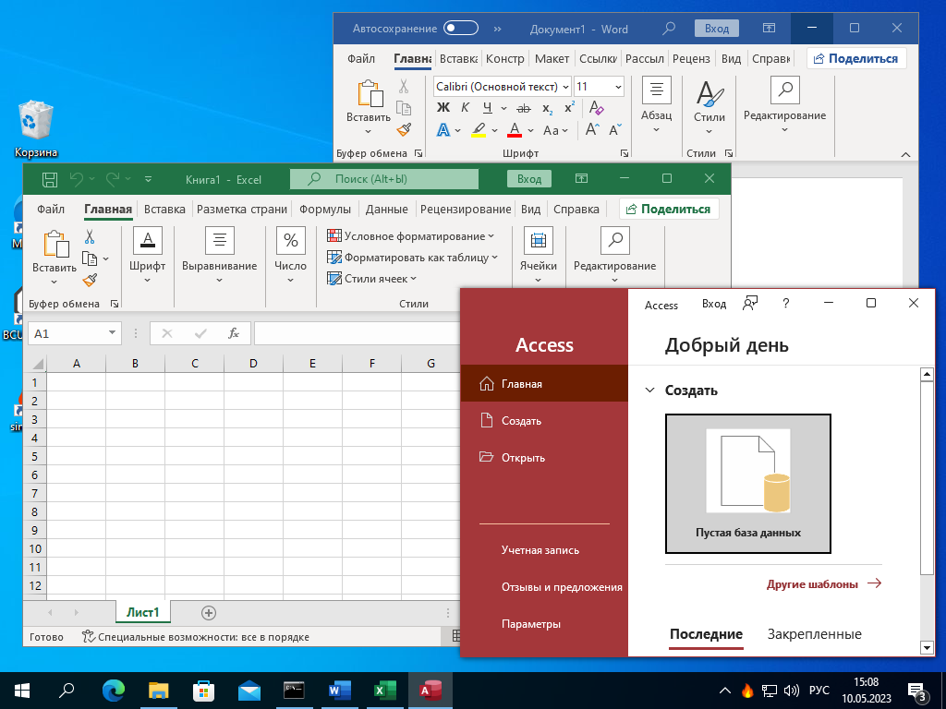
Task: Click Excel Save icon
Action: (x=50, y=179)
